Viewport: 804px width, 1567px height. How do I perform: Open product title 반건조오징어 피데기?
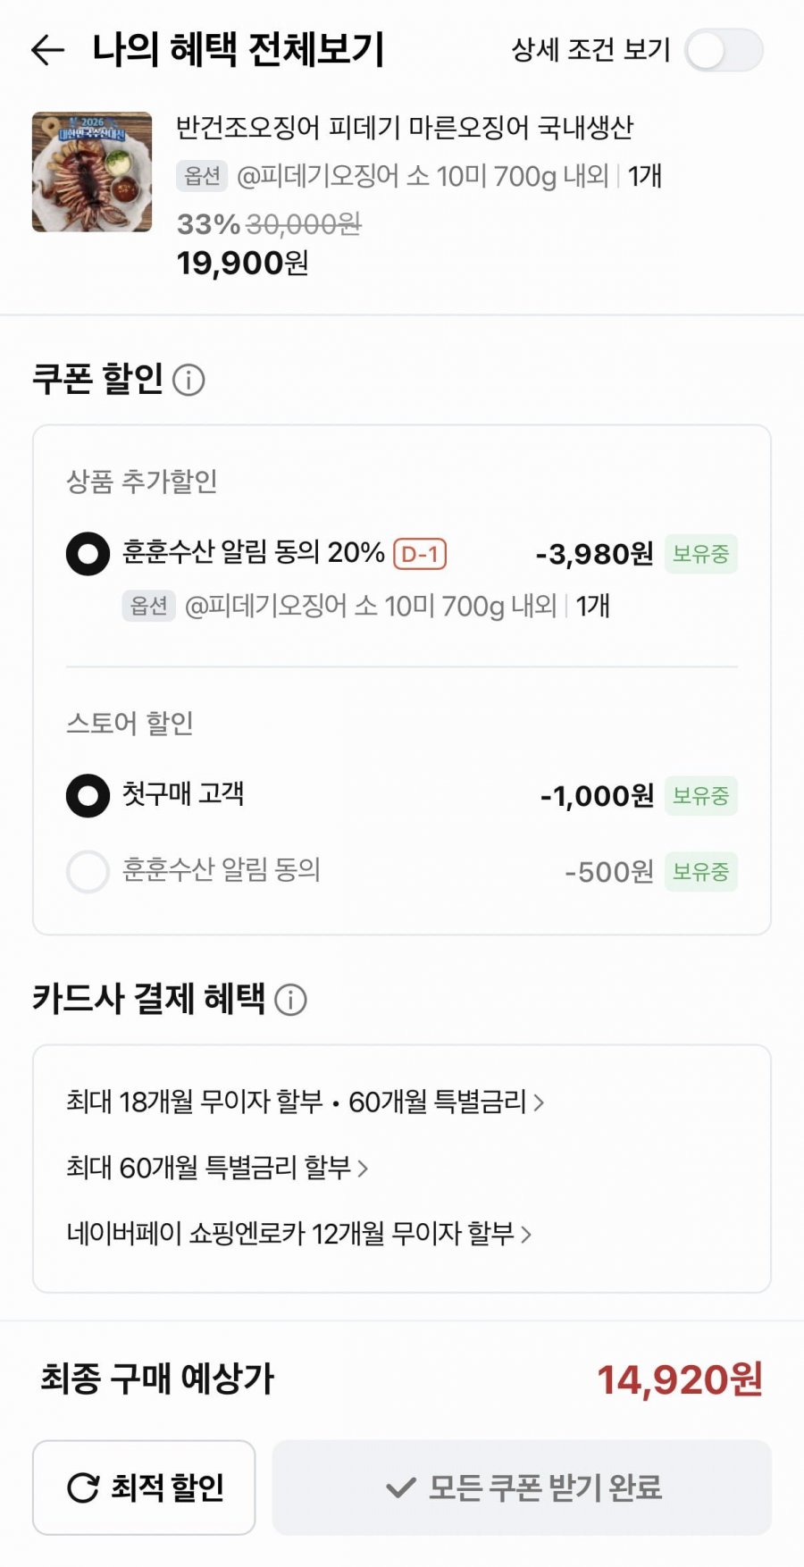tap(404, 128)
